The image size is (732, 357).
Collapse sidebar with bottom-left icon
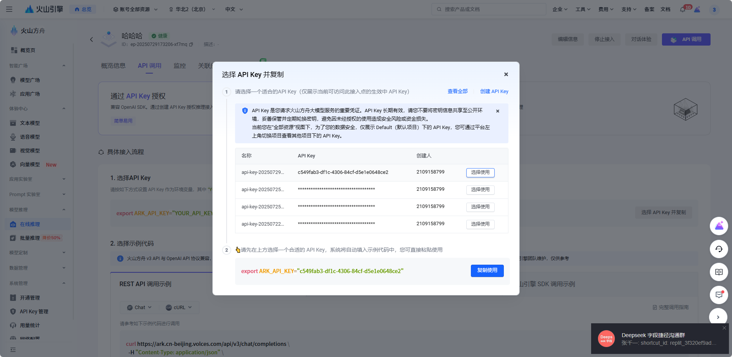13,350
